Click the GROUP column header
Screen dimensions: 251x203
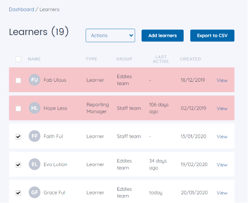tap(124, 59)
